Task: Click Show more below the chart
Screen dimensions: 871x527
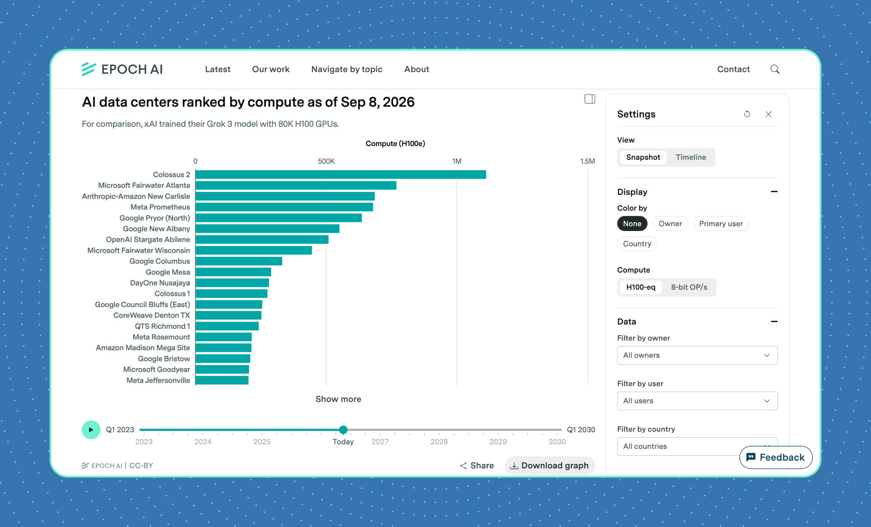Action: pos(338,399)
